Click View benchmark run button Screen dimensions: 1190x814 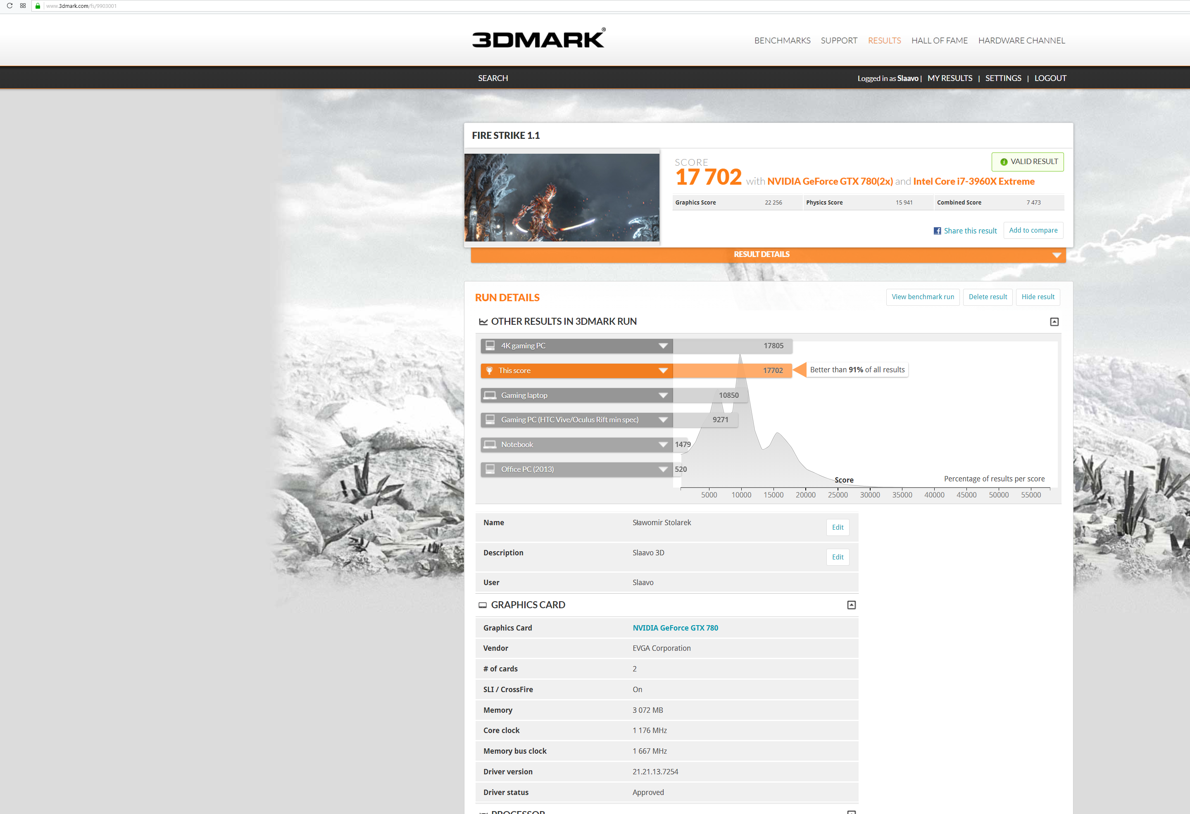point(923,297)
